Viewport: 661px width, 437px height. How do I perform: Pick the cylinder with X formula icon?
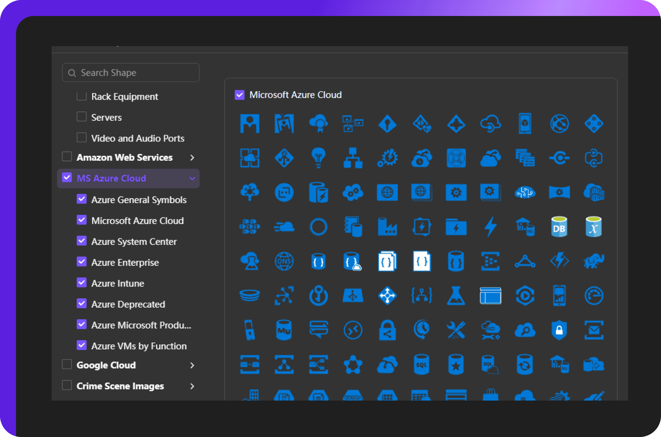(x=594, y=227)
